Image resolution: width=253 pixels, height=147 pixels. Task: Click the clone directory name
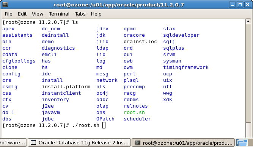[10, 67]
